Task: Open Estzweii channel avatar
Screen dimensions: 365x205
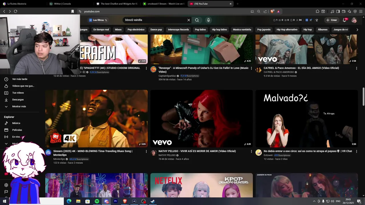Action: [259, 153]
